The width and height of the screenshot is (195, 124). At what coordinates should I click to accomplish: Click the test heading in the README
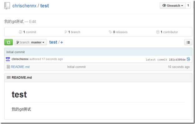pyautogui.click(x=19, y=95)
